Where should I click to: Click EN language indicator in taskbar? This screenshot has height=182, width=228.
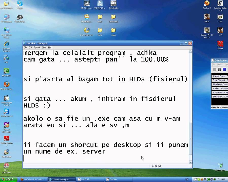click(187, 179)
